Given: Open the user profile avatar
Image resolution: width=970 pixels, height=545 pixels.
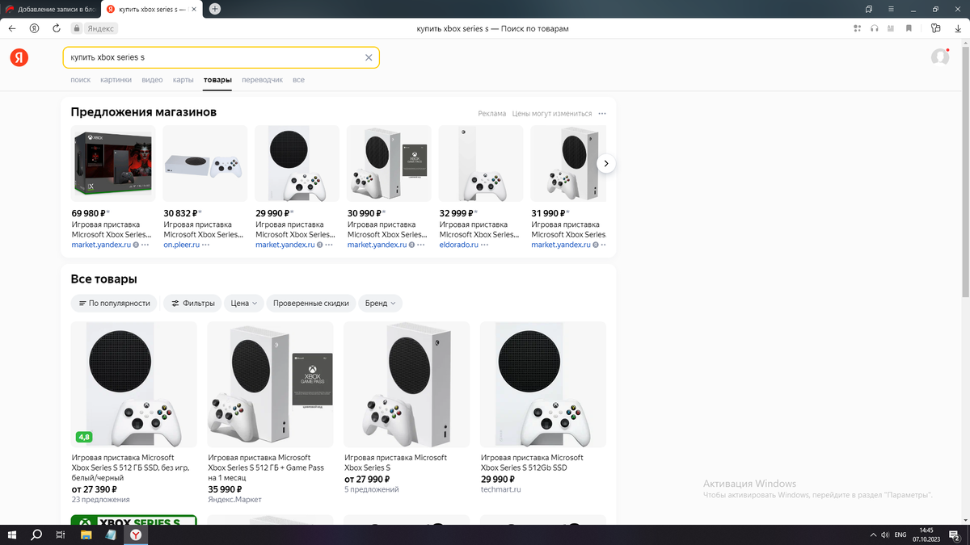Looking at the screenshot, I should click(x=940, y=57).
